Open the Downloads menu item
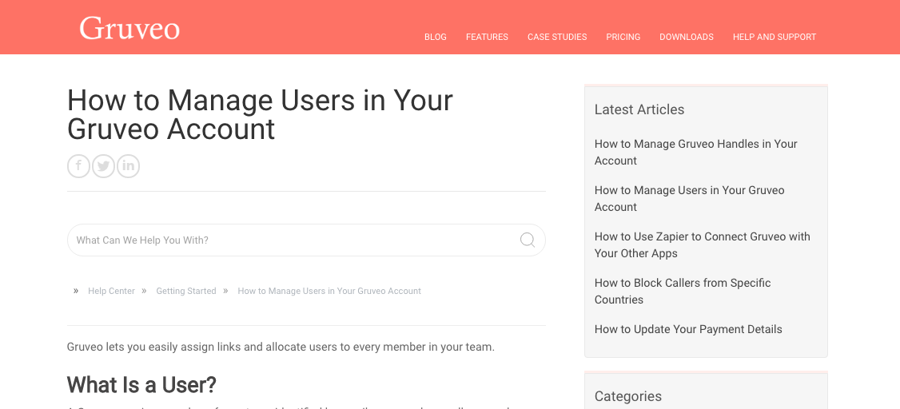 pos(687,37)
